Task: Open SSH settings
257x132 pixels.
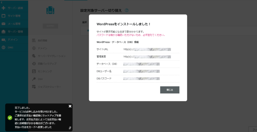Action: tap(40, 79)
